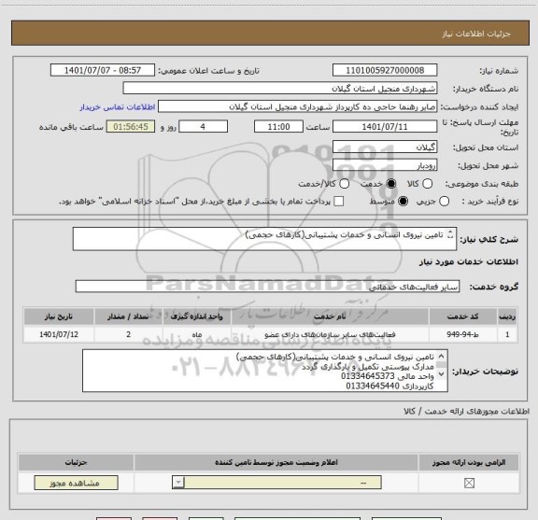Click the deadline time field 11:00
The height and width of the screenshot is (520, 538).
coord(278,127)
